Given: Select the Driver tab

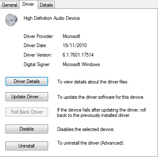Looking at the screenshot, I should point(28,4).
